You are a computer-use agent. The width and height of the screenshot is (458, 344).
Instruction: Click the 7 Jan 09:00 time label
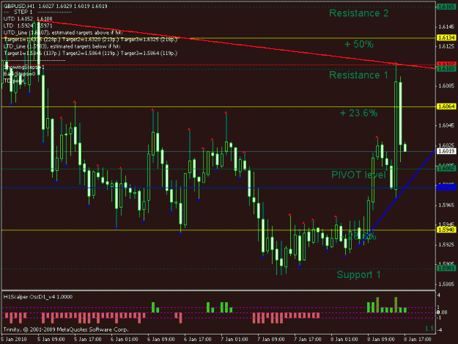pyautogui.click(x=270, y=340)
